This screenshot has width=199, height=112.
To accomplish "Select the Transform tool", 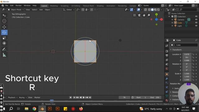I will tap(4, 43).
